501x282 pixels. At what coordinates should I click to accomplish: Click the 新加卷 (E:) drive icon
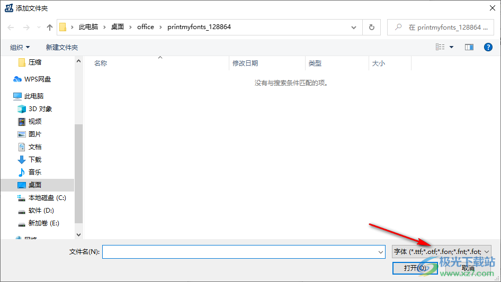pyautogui.click(x=21, y=224)
